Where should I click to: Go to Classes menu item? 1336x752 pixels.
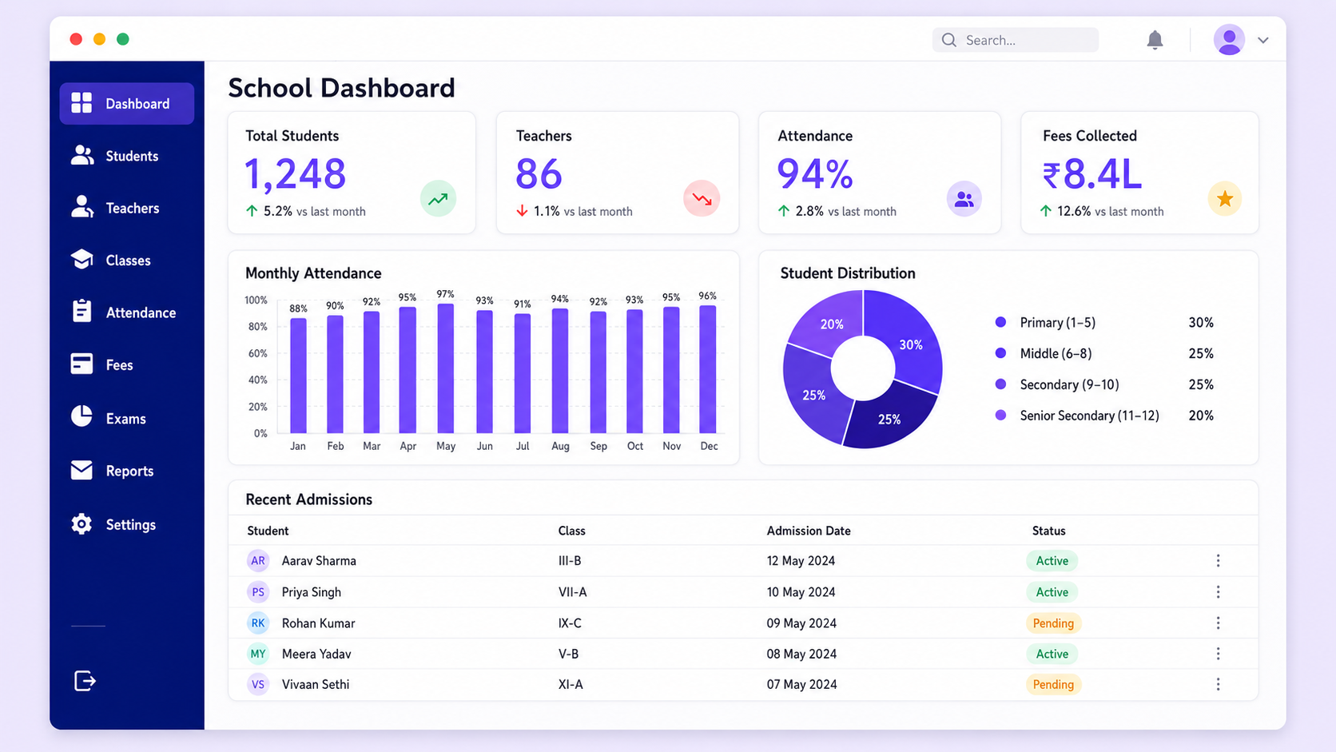(x=126, y=260)
